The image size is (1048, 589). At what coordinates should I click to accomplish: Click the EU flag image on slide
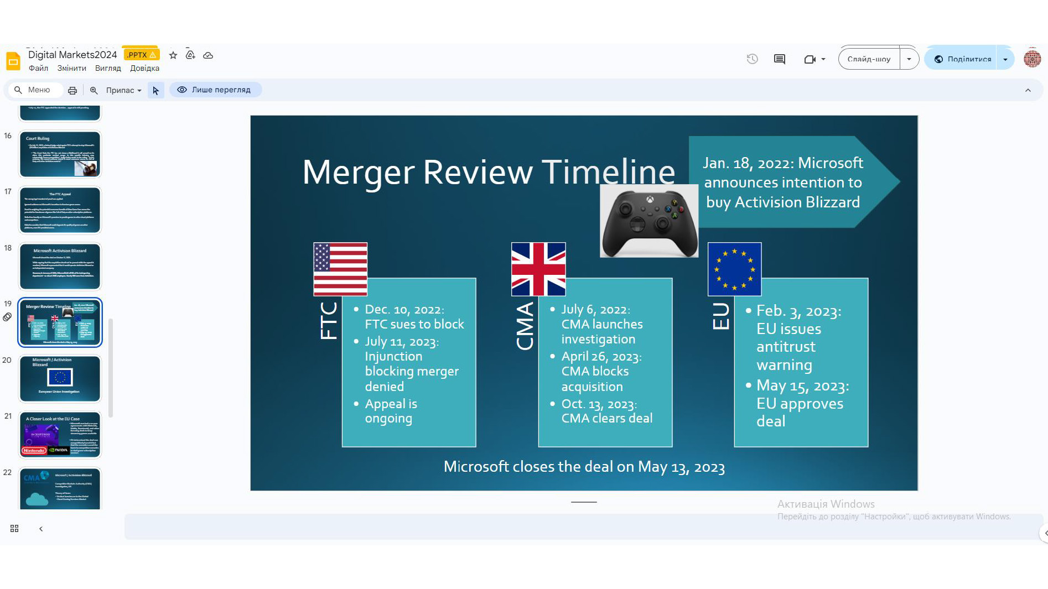coord(735,269)
